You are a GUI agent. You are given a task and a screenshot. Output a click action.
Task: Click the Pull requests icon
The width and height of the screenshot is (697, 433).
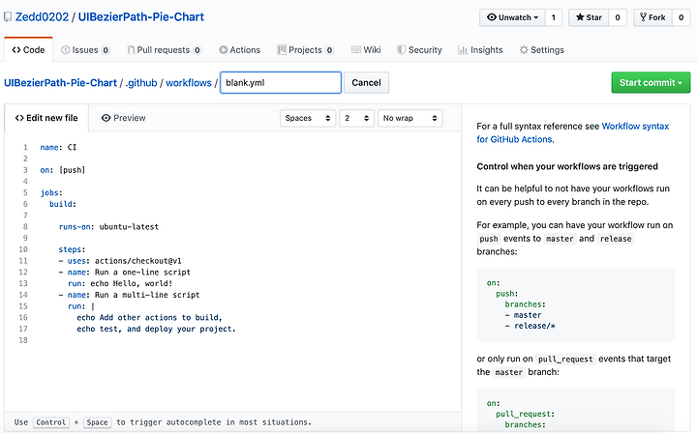click(x=131, y=49)
